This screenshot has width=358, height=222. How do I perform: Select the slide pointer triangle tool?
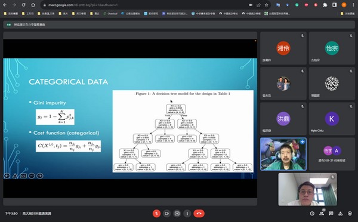(15, 175)
